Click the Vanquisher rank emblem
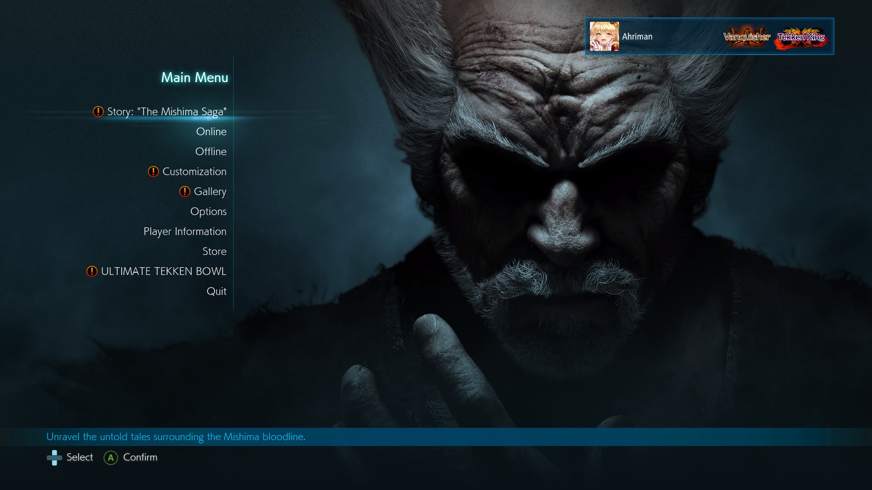The width and height of the screenshot is (872, 490). point(747,37)
